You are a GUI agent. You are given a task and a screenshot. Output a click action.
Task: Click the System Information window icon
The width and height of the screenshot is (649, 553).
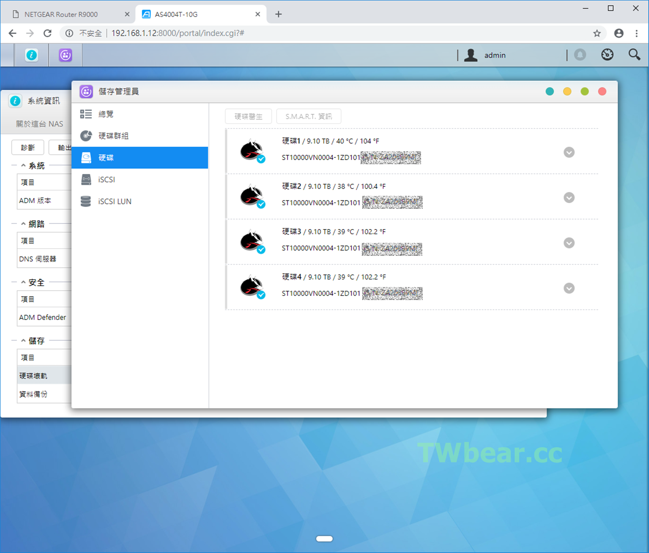click(15, 101)
